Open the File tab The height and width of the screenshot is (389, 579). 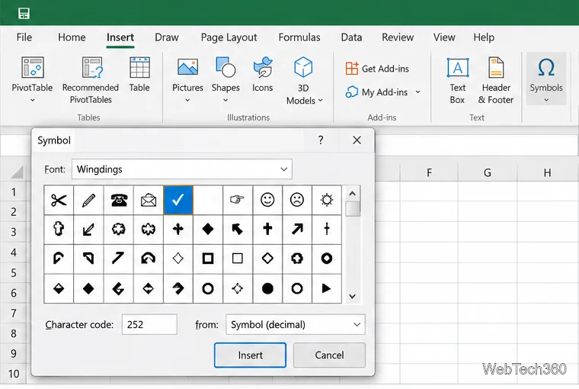(24, 37)
